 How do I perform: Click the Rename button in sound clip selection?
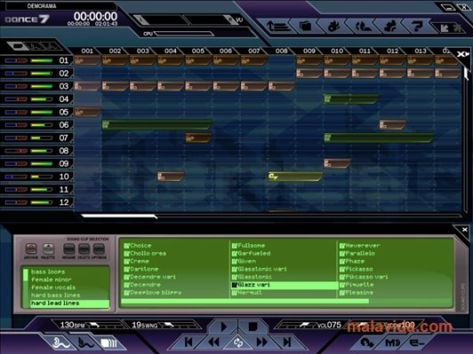[68, 249]
